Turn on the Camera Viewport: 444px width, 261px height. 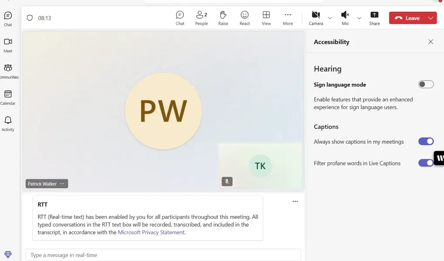click(x=316, y=17)
